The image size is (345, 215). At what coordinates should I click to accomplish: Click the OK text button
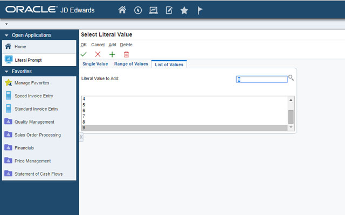(84, 45)
